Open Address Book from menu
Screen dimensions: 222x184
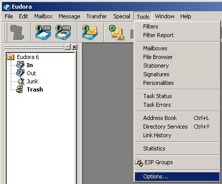(x=177, y=118)
